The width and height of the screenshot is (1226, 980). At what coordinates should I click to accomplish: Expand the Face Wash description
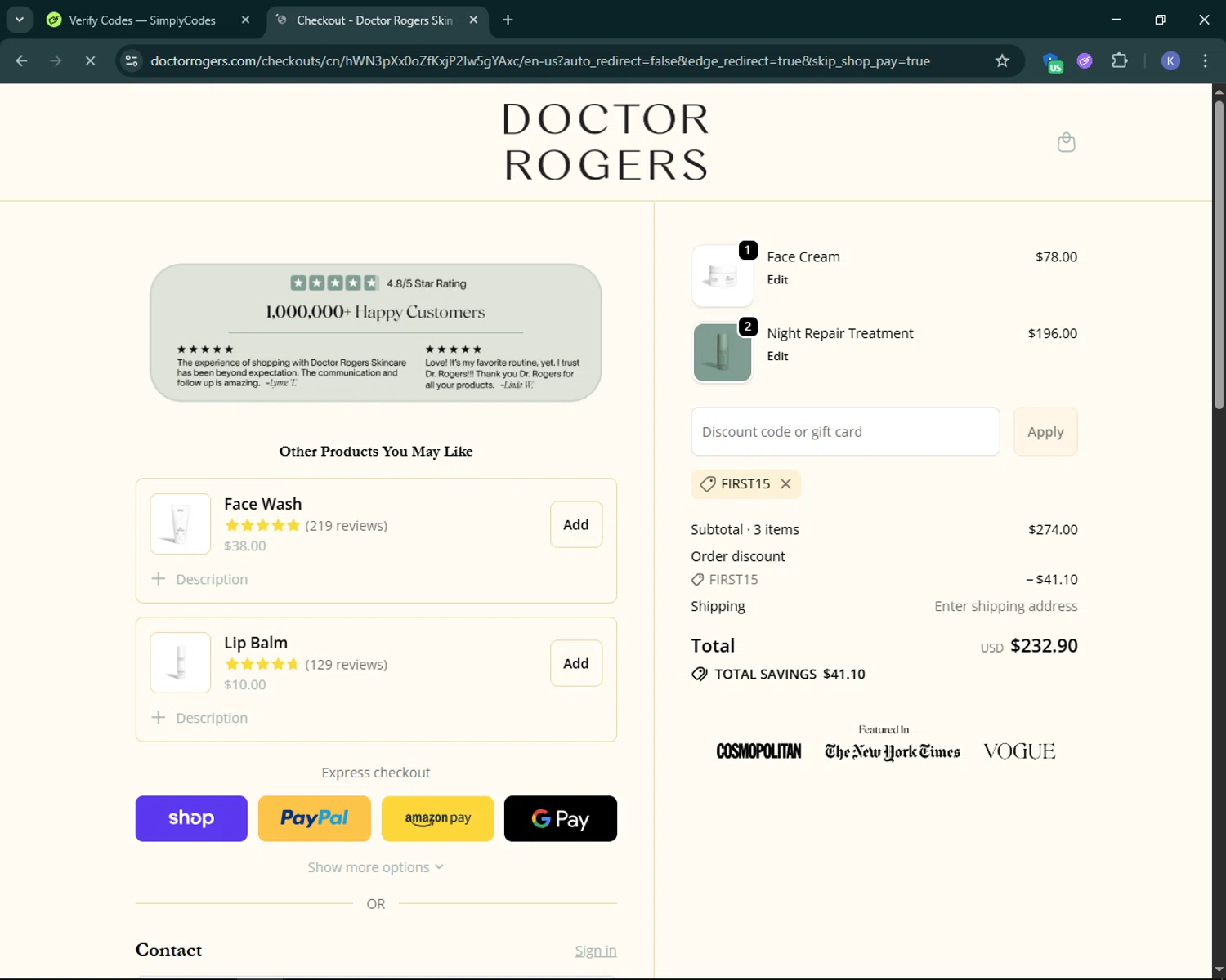tap(199, 579)
